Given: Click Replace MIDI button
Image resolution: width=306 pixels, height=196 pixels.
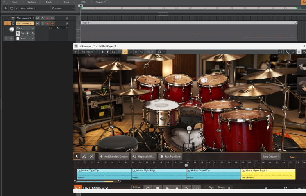Looking at the screenshot, I should click(x=144, y=156).
